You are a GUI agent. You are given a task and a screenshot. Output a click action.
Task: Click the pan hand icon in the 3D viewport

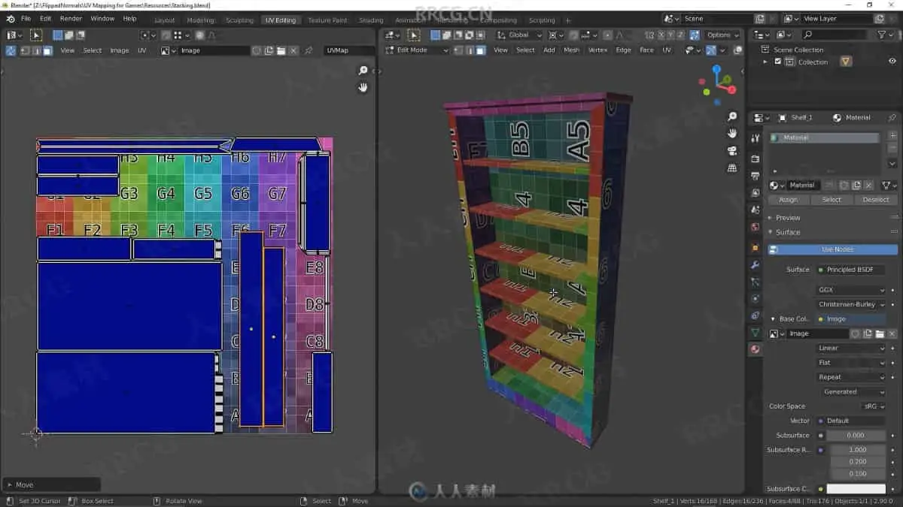click(x=732, y=134)
